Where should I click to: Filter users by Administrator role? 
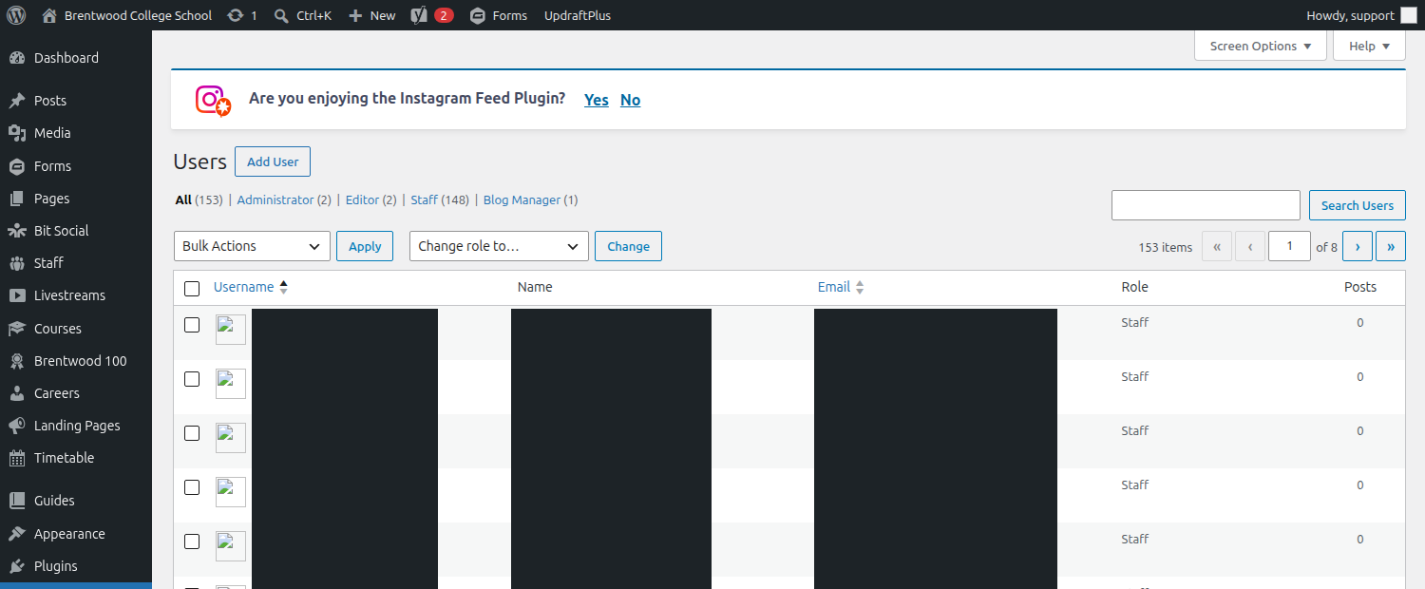275,200
